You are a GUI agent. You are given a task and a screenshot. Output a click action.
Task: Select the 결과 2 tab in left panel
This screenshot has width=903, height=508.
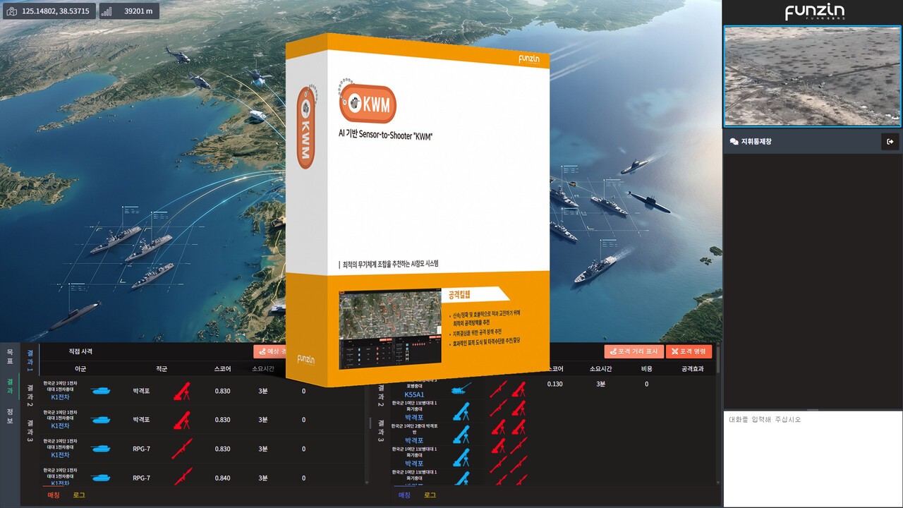(30, 395)
